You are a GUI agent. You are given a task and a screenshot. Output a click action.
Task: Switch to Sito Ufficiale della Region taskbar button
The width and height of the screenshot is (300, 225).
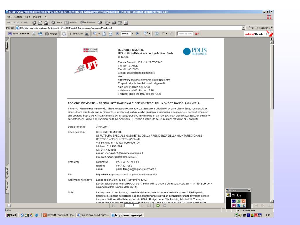pos(93,215)
